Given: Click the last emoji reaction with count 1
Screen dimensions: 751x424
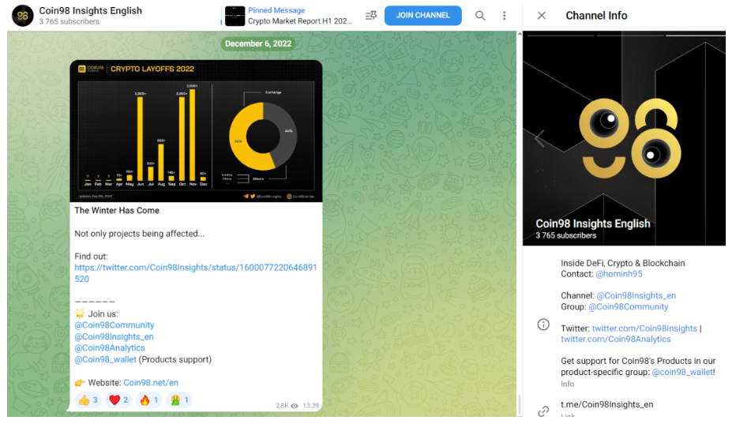Looking at the screenshot, I should pos(179,400).
